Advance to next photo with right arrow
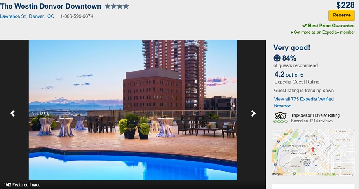359x189 pixels. pyautogui.click(x=253, y=113)
